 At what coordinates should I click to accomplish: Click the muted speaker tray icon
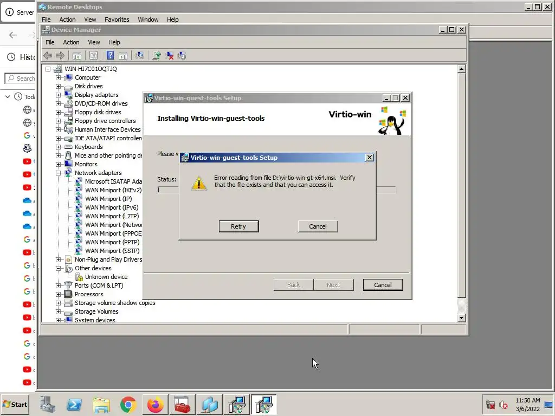[x=503, y=405]
